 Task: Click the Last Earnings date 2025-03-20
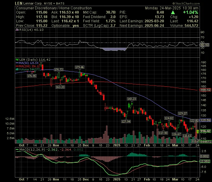click(x=154, y=21)
